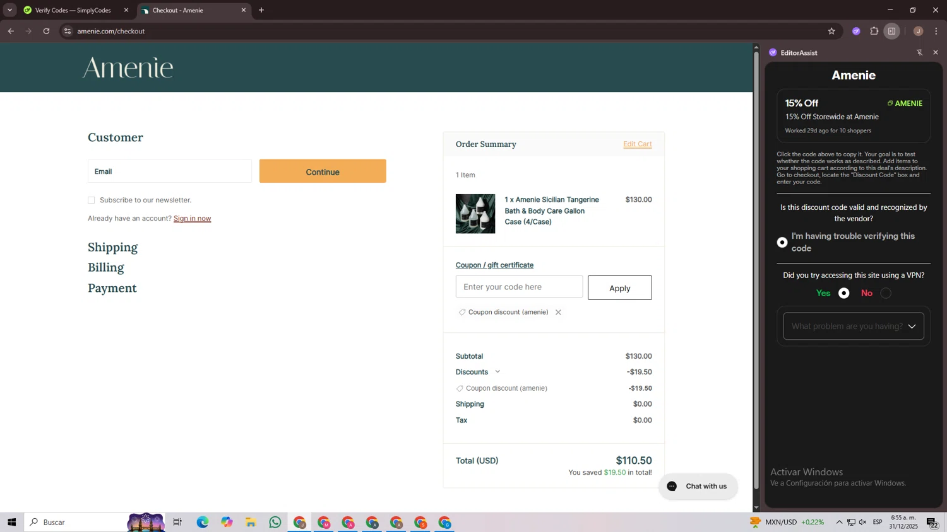Open the browser extensions puzzle icon
This screenshot has height=532, width=947.
pyautogui.click(x=874, y=31)
